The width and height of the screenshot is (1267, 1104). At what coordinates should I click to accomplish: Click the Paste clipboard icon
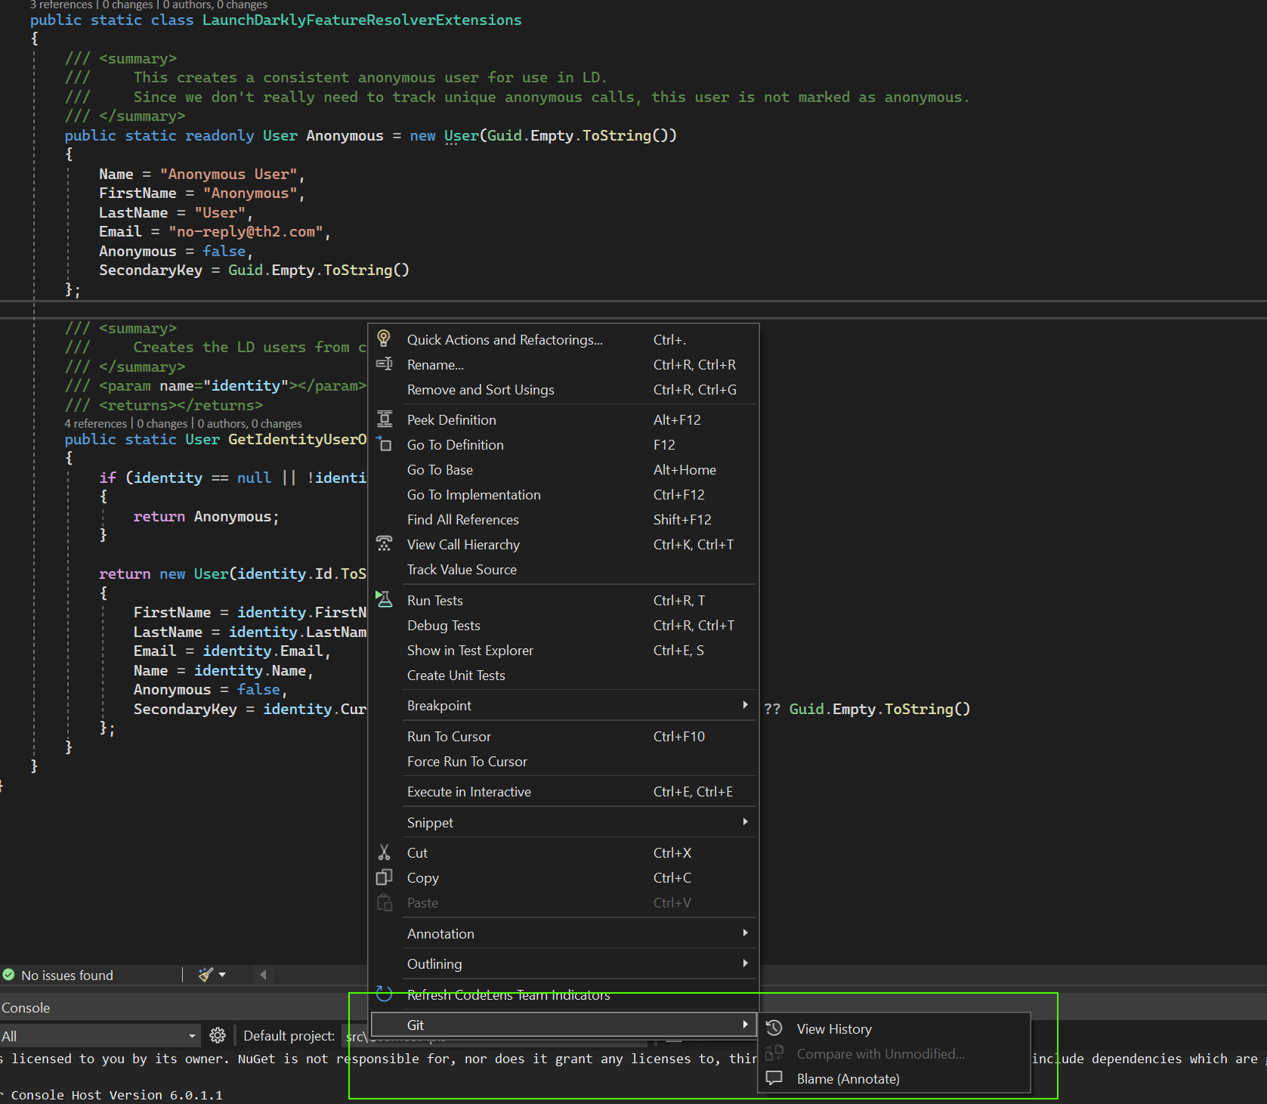tap(385, 902)
